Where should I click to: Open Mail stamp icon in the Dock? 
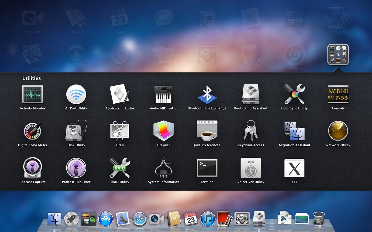tap(122, 219)
